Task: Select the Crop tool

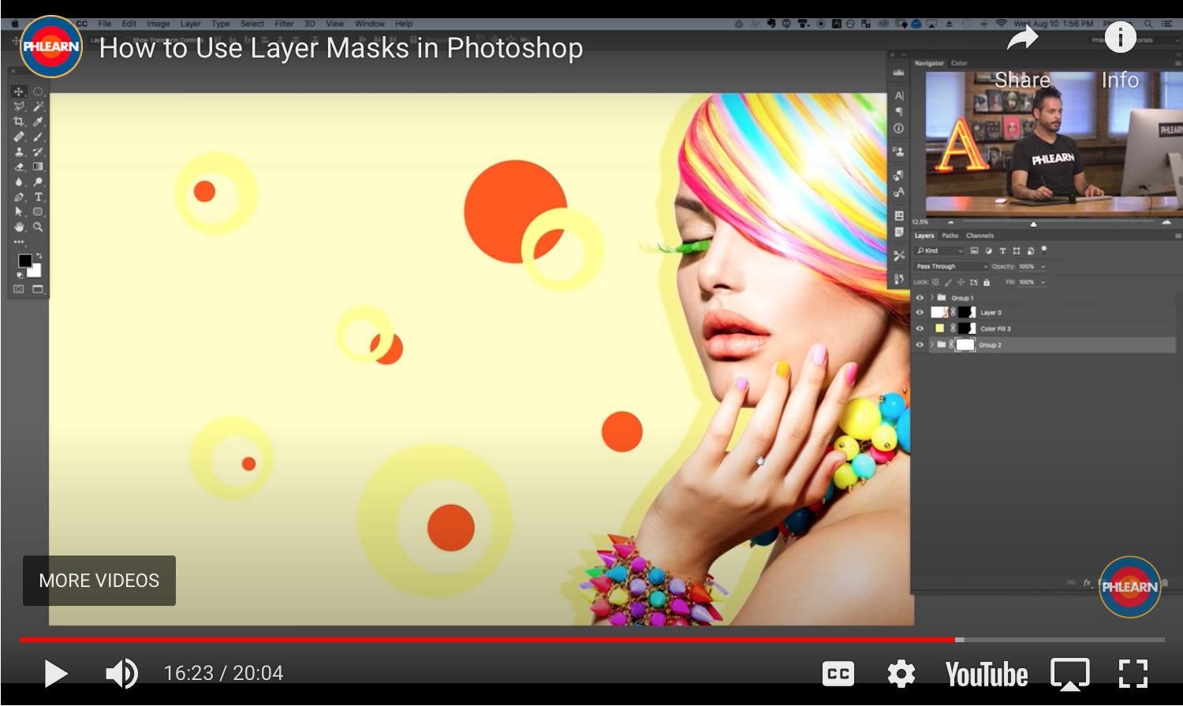Action: point(19,121)
